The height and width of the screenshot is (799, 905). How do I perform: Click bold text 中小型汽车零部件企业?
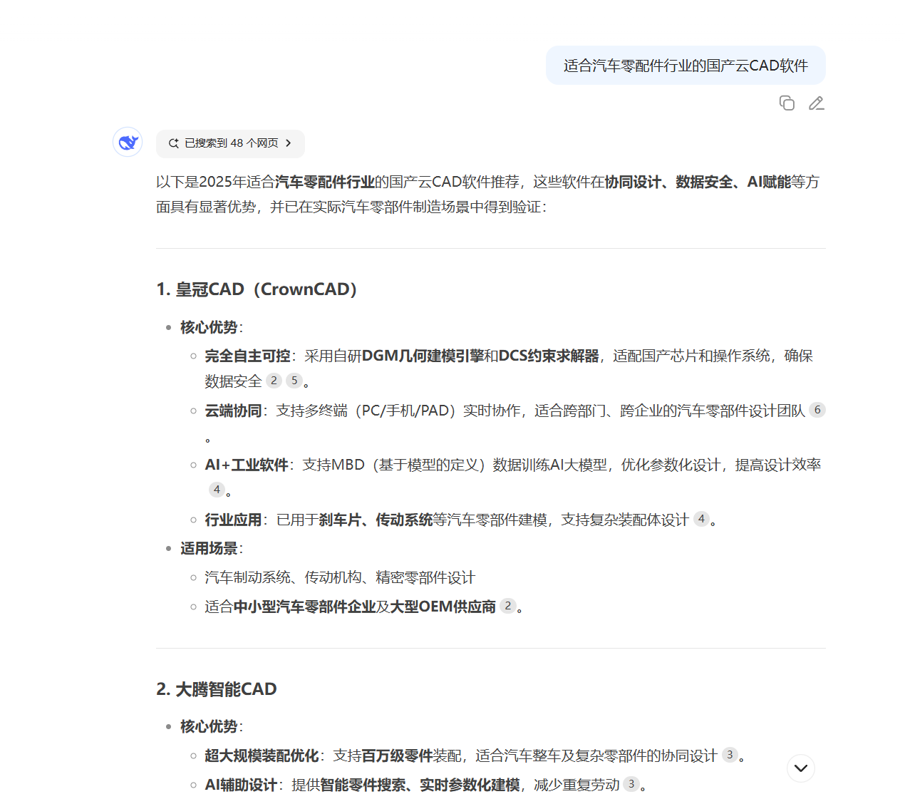[304, 607]
